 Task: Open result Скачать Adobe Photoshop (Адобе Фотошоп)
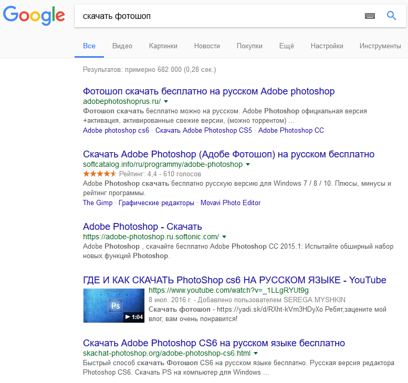coord(228,154)
